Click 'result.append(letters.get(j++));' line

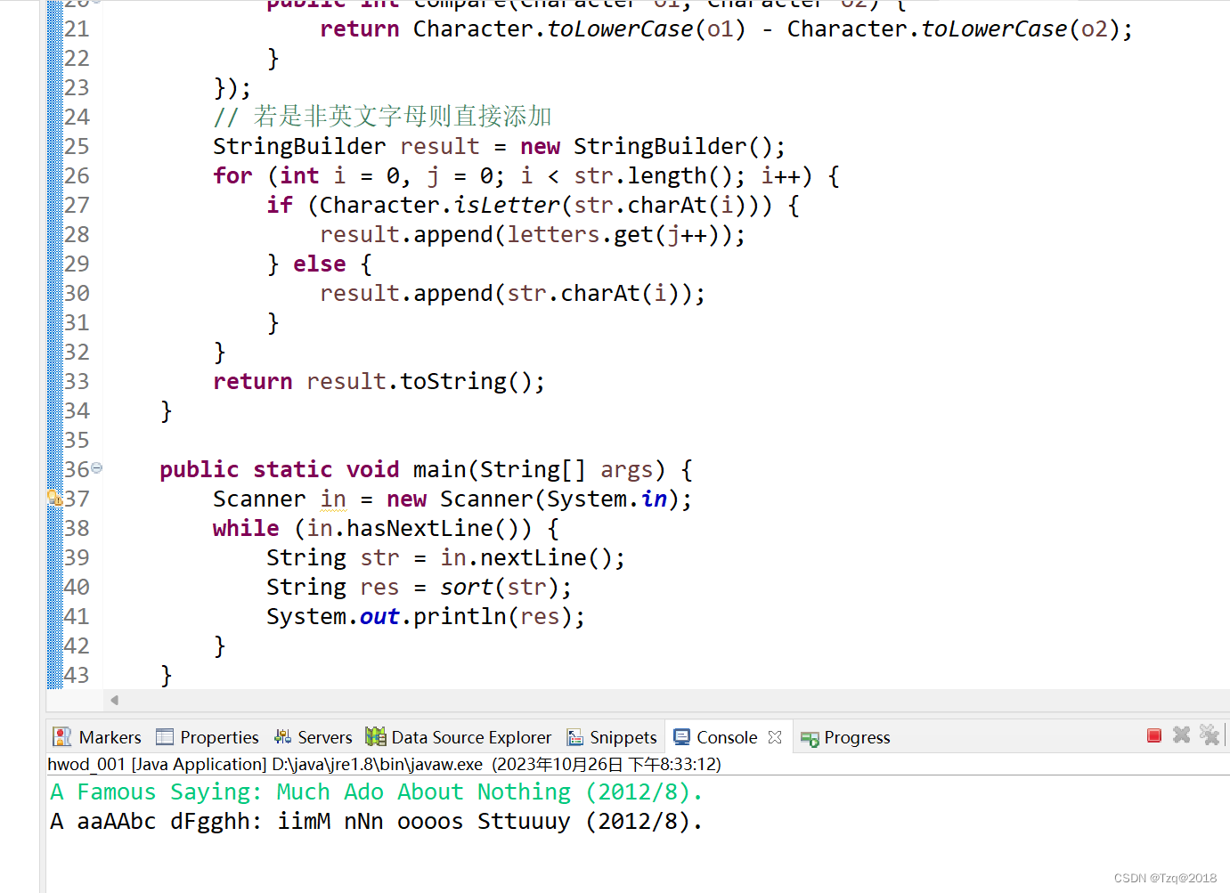[533, 234]
